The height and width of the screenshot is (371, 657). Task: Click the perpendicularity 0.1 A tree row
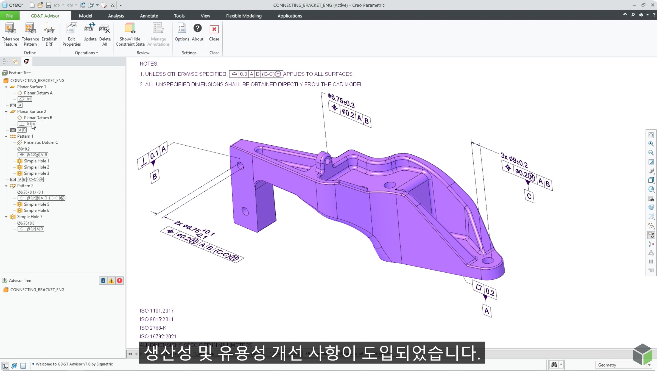pyautogui.click(x=27, y=124)
